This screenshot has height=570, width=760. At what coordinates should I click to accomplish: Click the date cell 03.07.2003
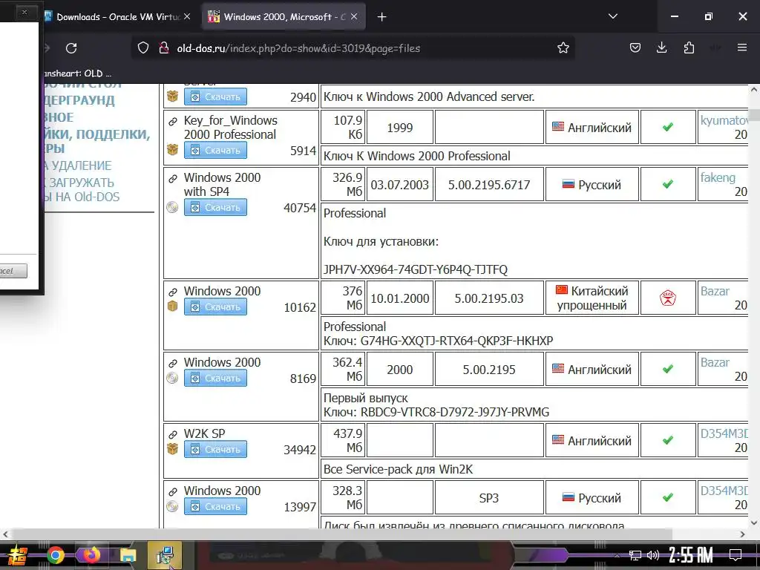[x=400, y=185]
